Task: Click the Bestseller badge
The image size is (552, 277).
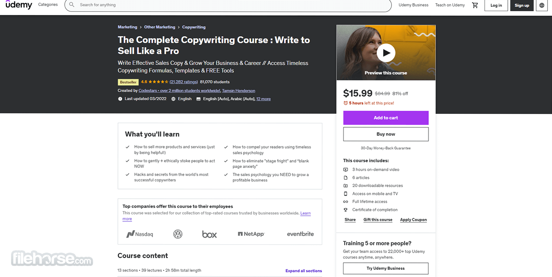Action: tap(128, 82)
